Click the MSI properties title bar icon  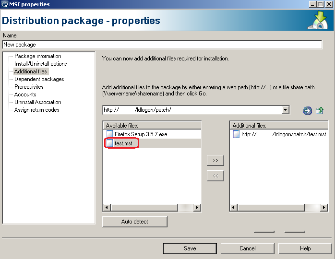click(x=5, y=4)
